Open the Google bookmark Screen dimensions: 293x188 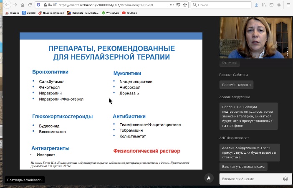[29, 13]
